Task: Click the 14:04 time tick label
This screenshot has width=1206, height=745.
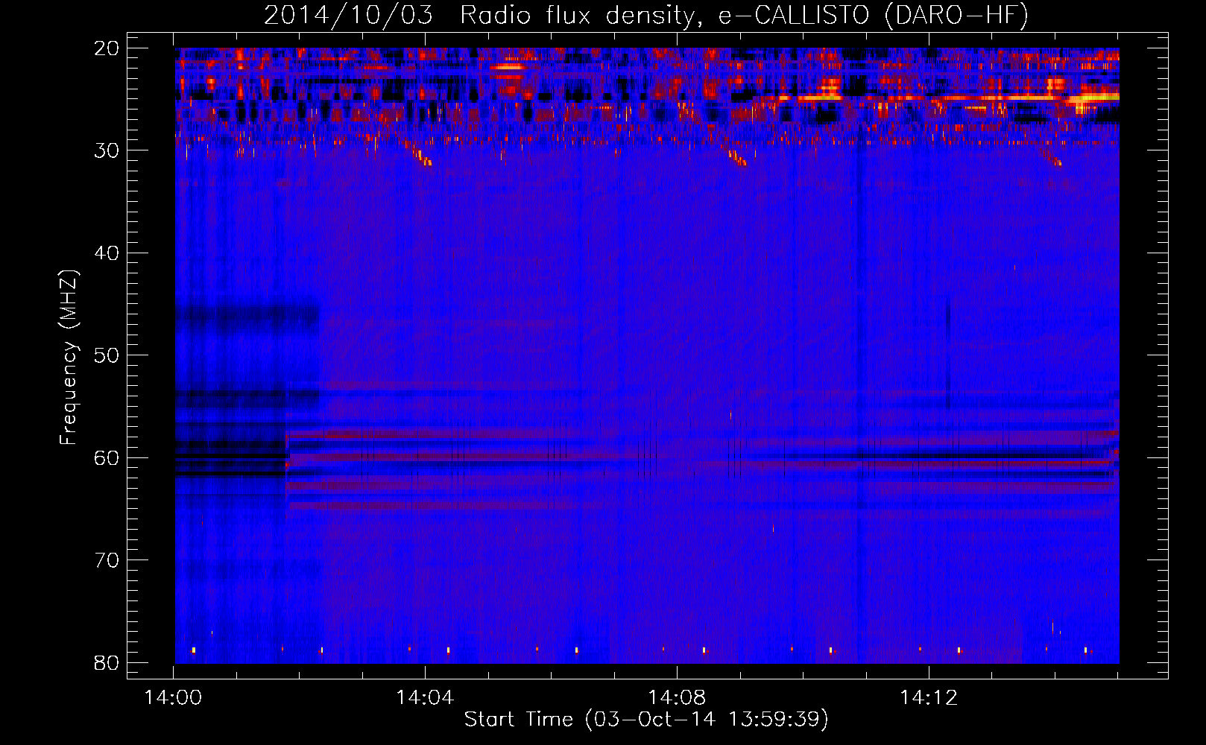Action: pos(425,698)
